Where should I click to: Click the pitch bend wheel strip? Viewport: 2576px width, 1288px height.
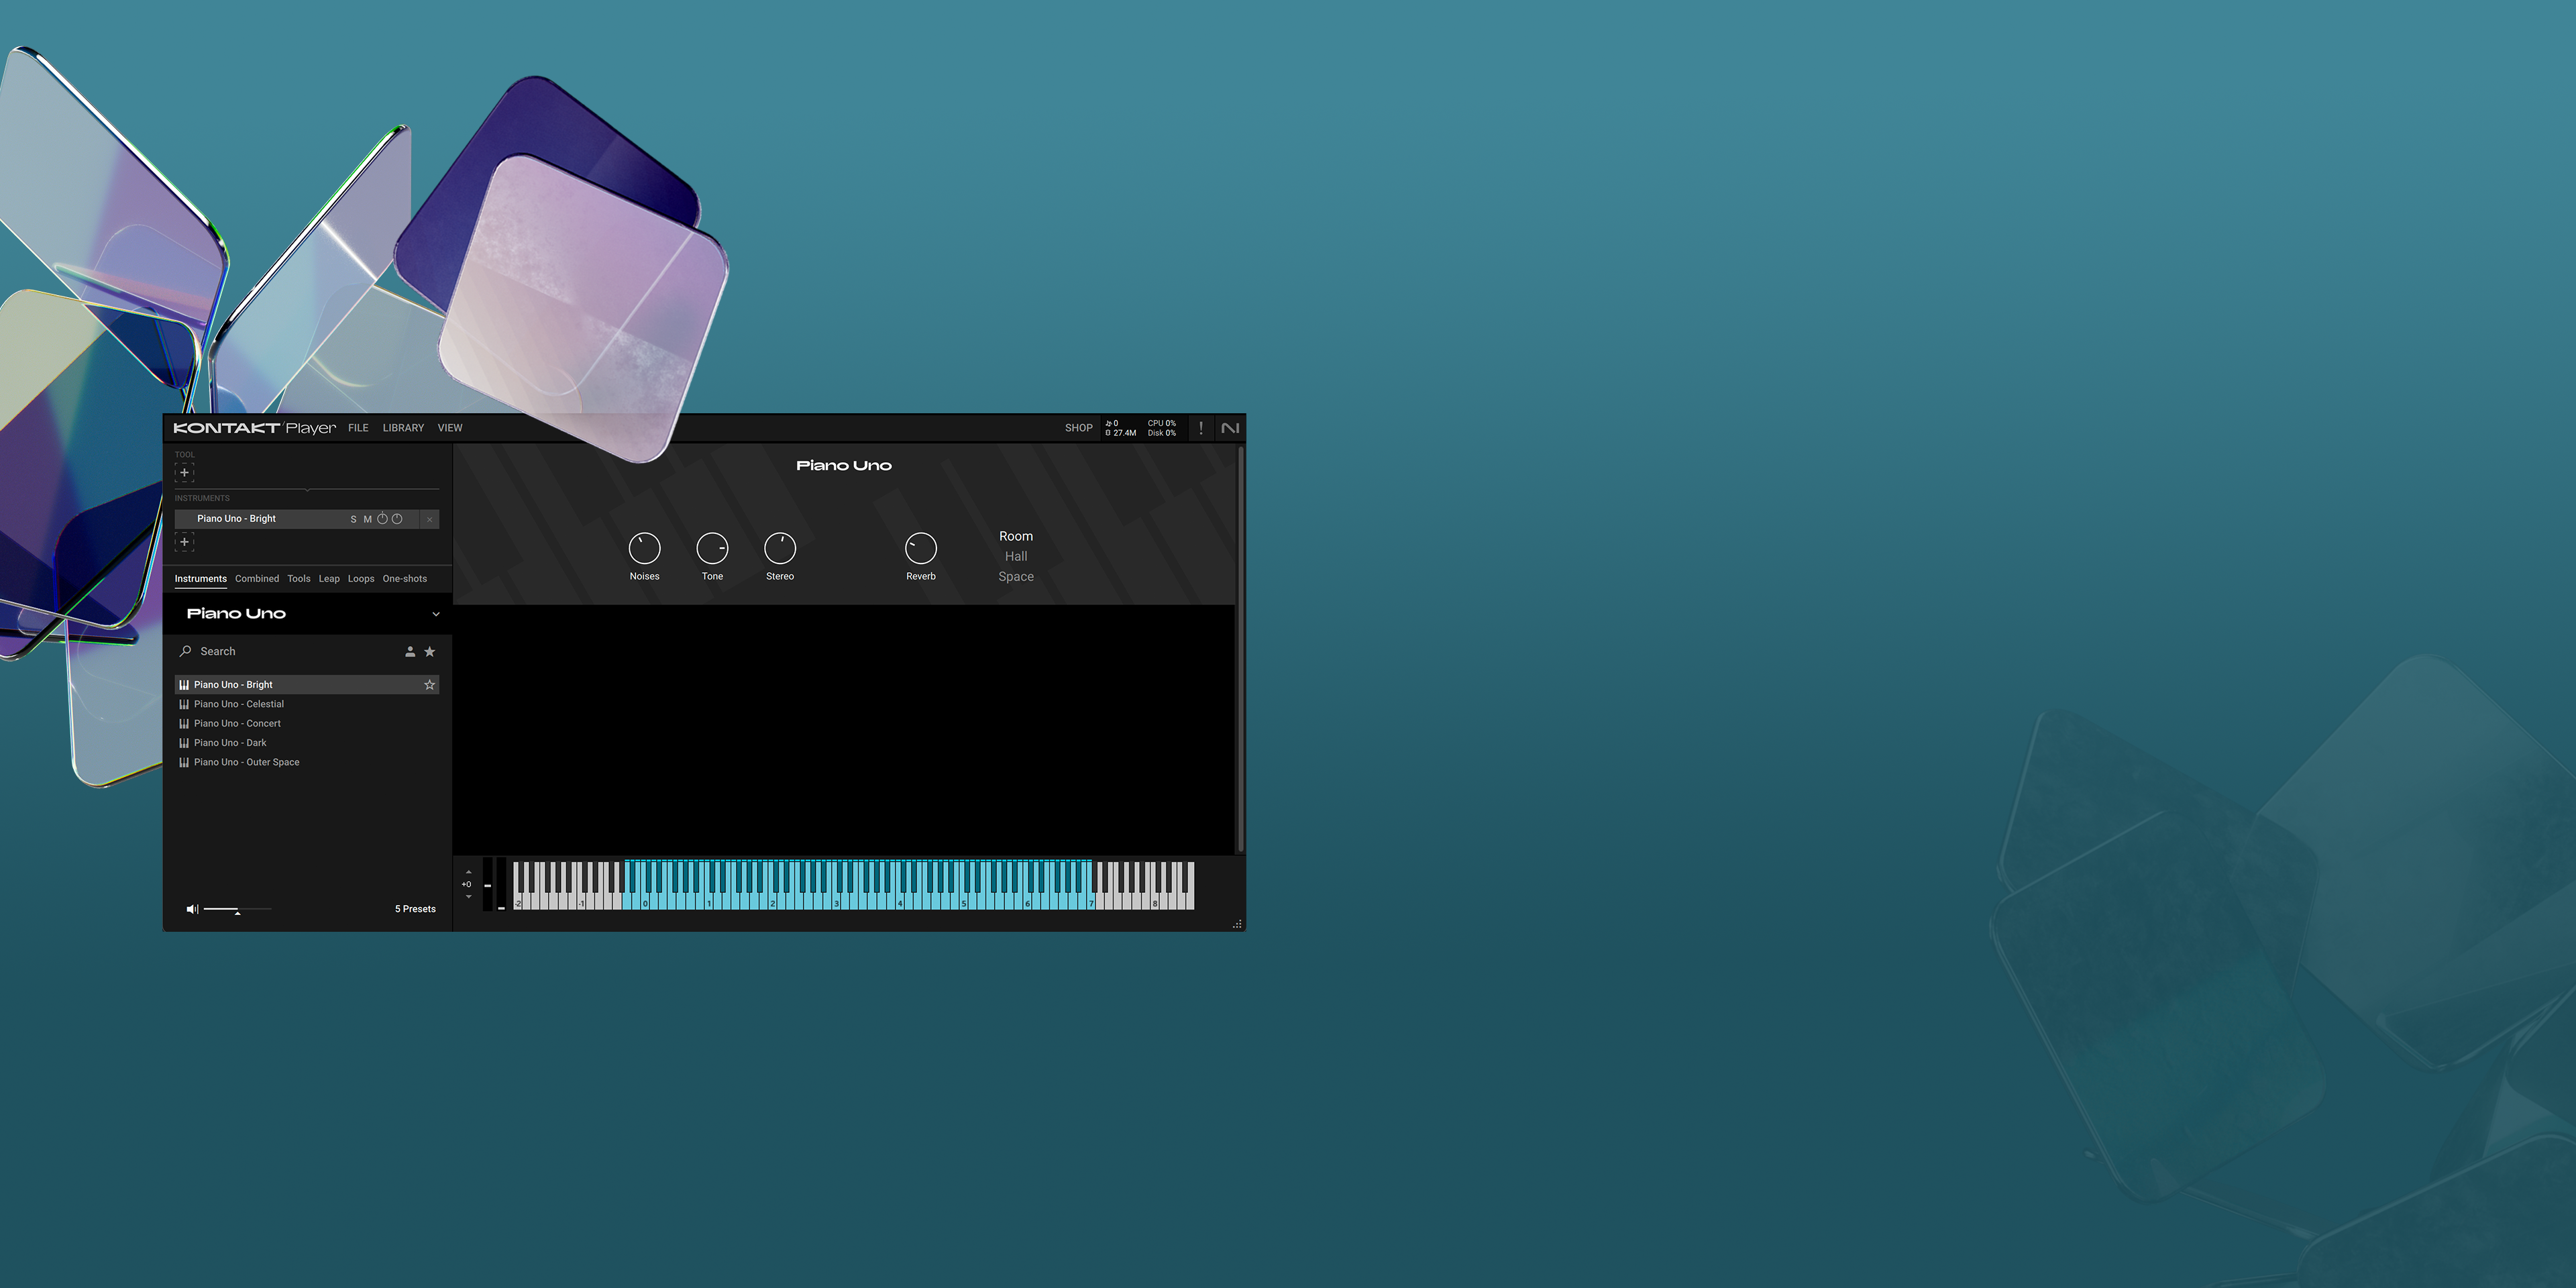(x=488, y=884)
